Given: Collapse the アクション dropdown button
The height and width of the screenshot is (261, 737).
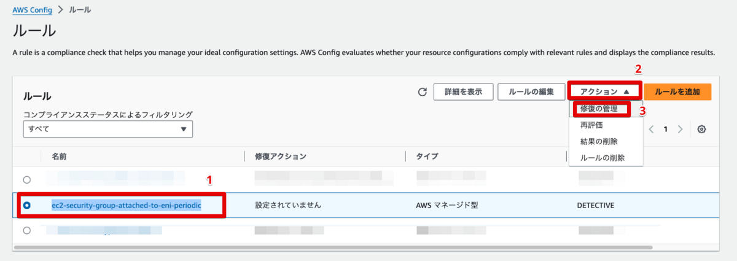Looking at the screenshot, I should click(604, 92).
